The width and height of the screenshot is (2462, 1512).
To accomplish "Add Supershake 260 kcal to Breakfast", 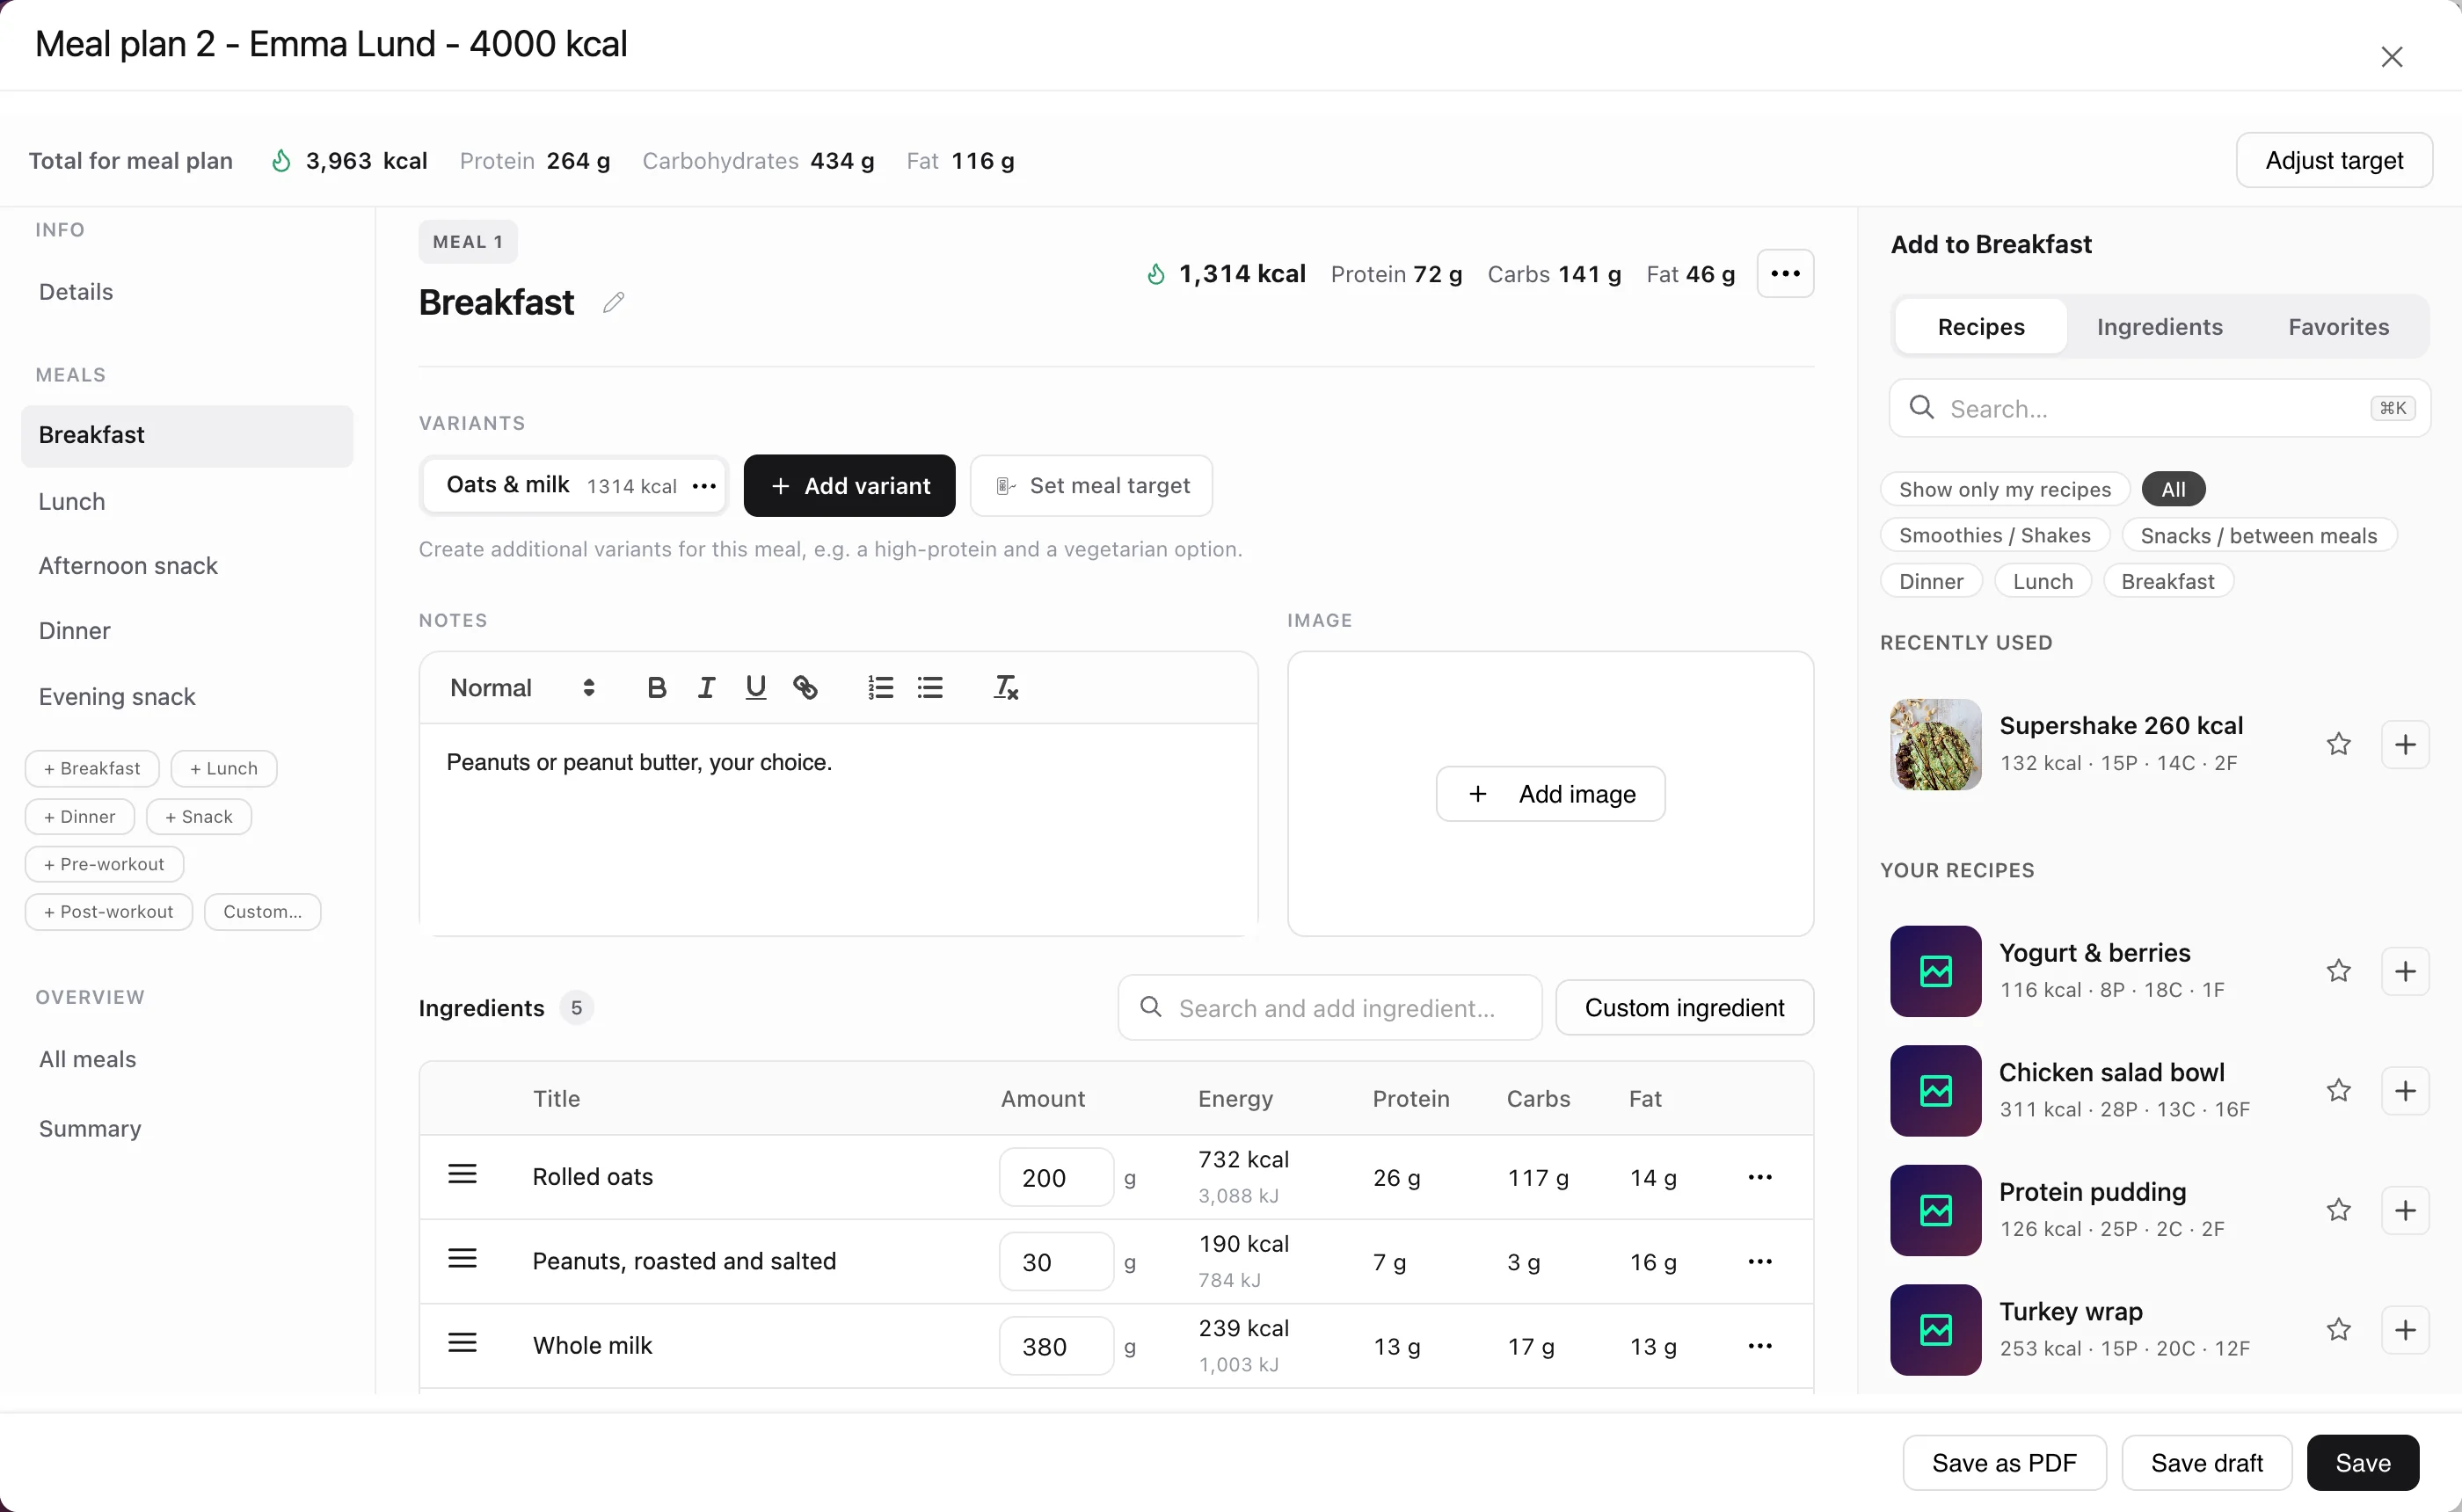I will pyautogui.click(x=2405, y=744).
